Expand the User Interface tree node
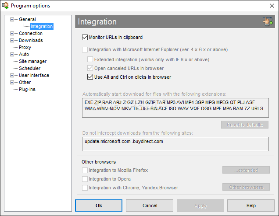The width and height of the screenshot is (279, 216). click(x=12, y=75)
